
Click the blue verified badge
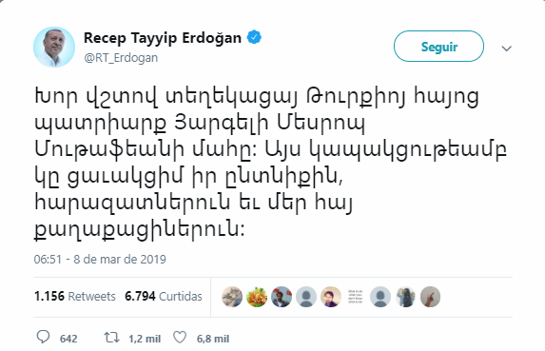pyautogui.click(x=254, y=37)
